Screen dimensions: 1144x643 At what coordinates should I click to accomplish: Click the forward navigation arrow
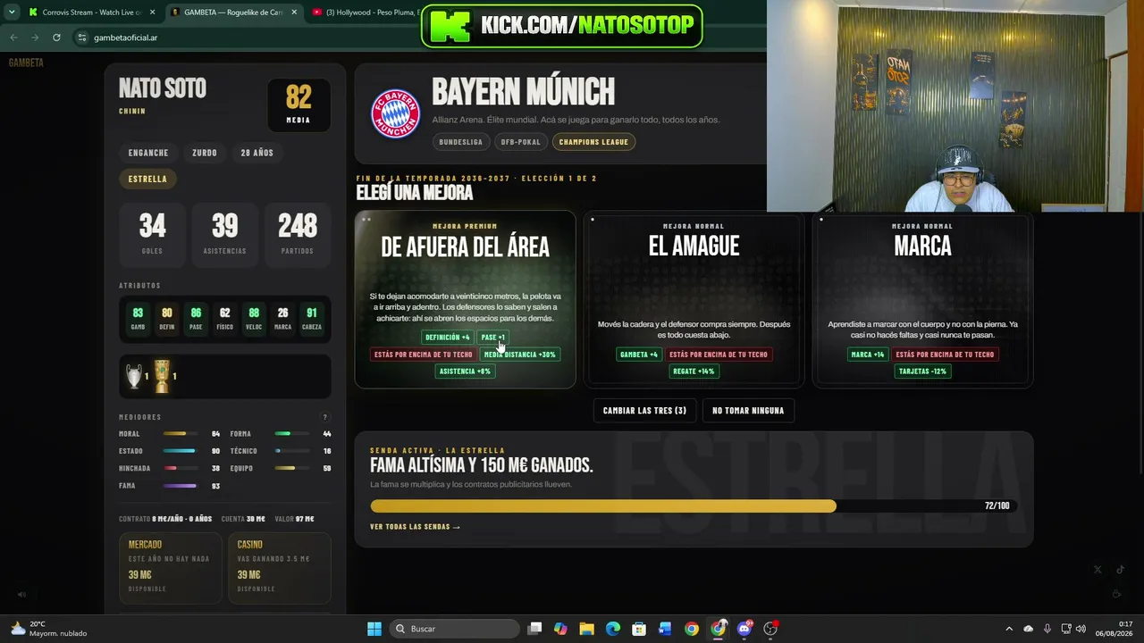click(35, 38)
